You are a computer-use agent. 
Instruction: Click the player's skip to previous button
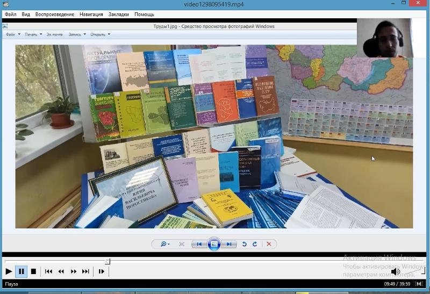tap(48, 271)
